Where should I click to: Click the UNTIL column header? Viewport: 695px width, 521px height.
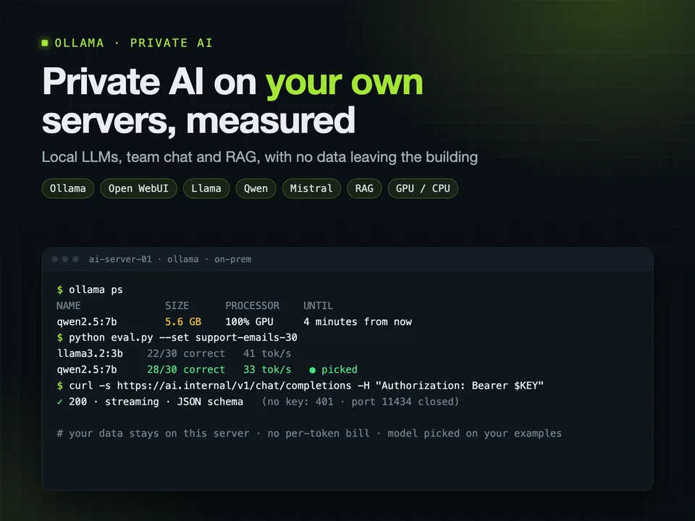(319, 305)
